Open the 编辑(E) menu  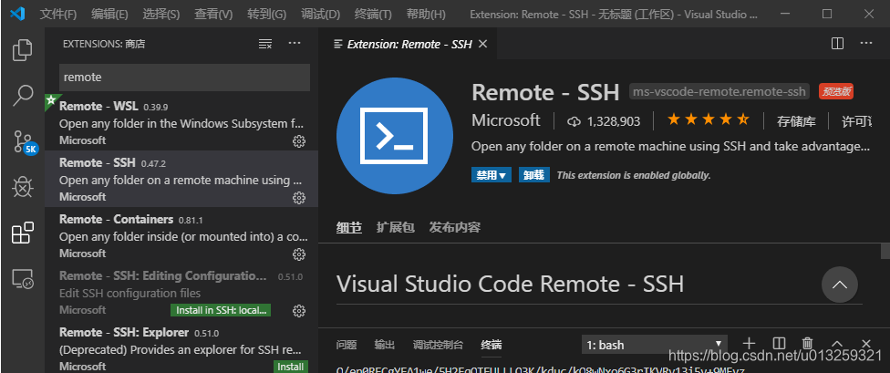(x=109, y=15)
